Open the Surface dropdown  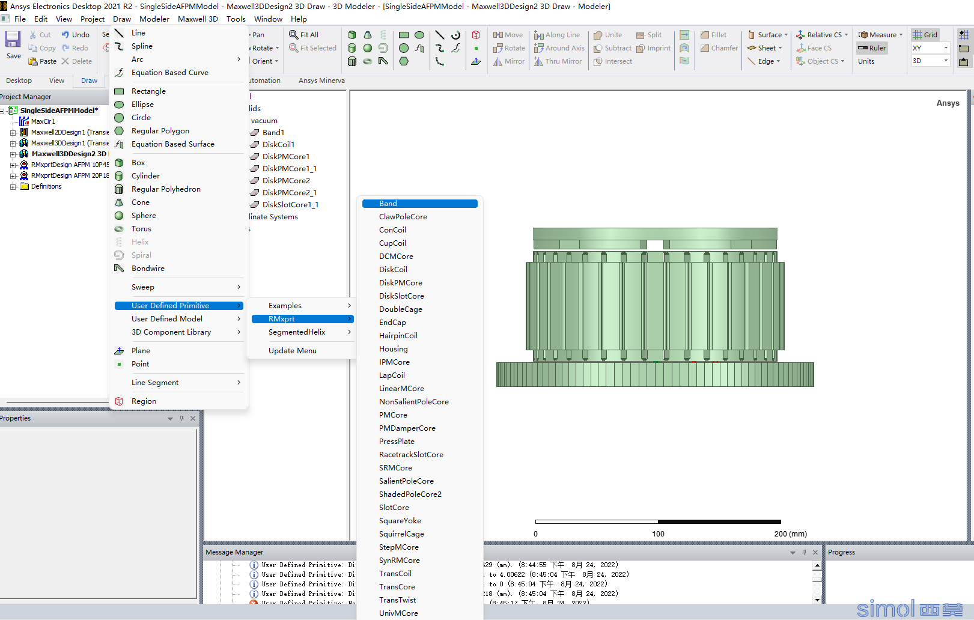(768, 35)
